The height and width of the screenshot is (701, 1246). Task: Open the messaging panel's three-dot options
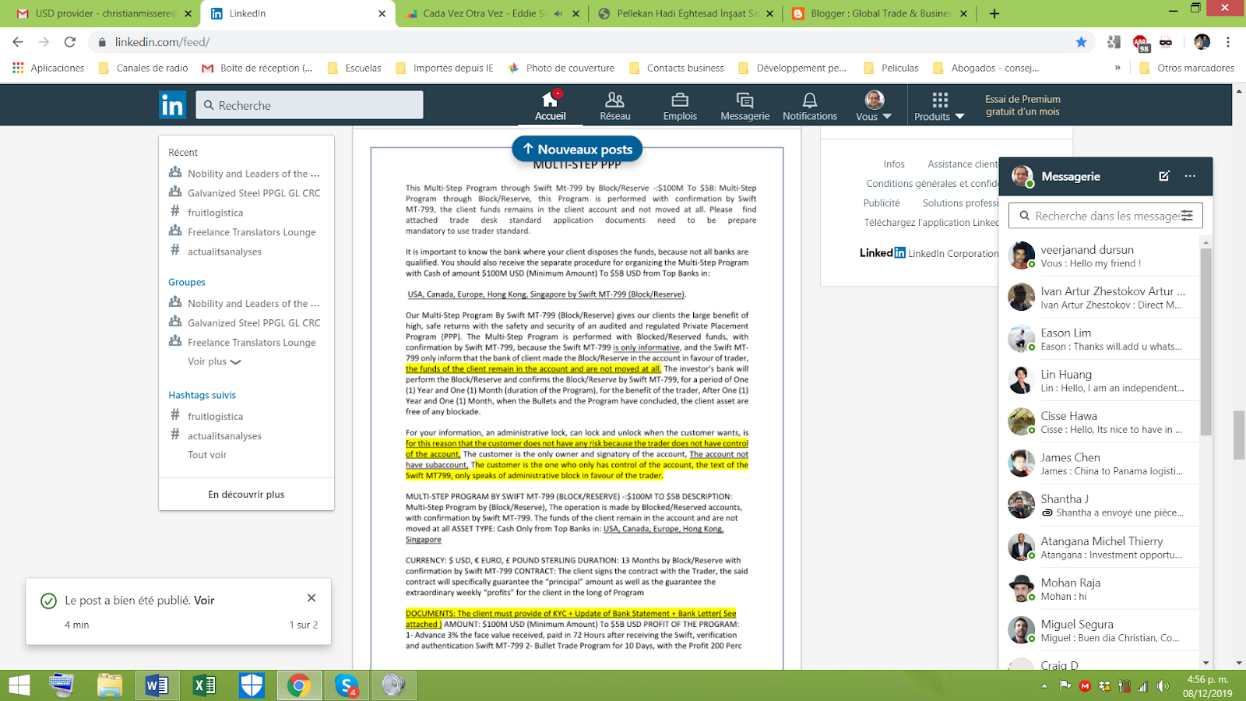point(1190,176)
